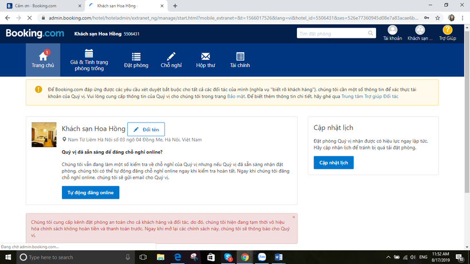Screen dimensions: 470x264
Task: Close the Cảm ơn browser tab
Action: click(80, 6)
